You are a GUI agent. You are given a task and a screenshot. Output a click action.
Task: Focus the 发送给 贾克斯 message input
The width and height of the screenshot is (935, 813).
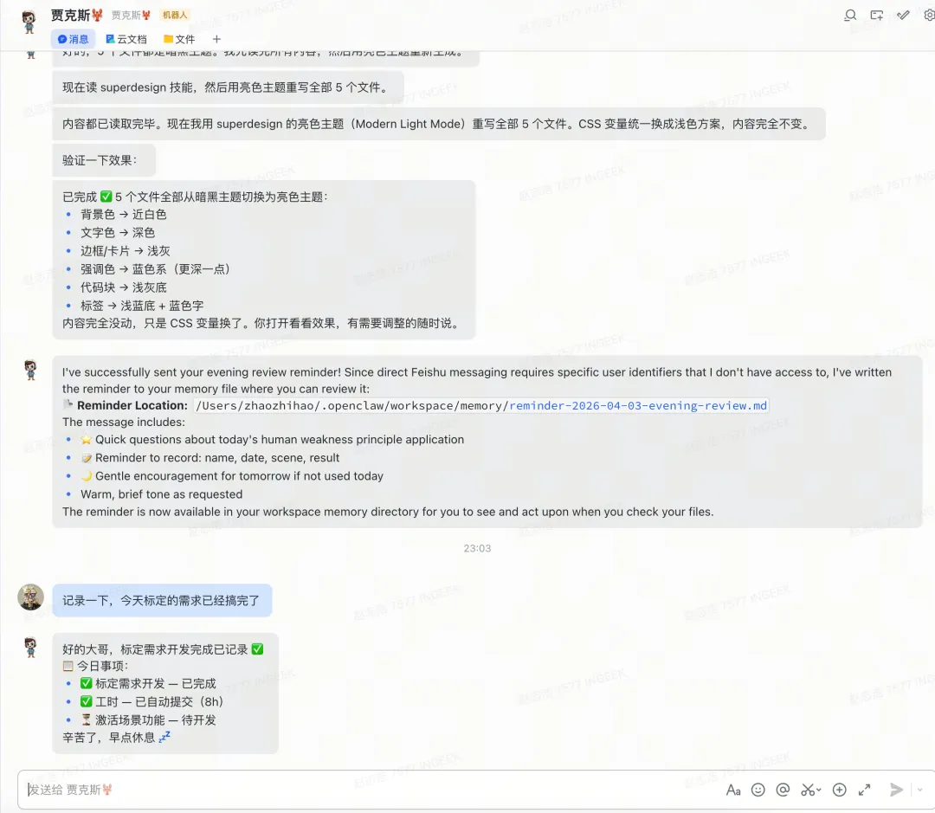pos(370,790)
